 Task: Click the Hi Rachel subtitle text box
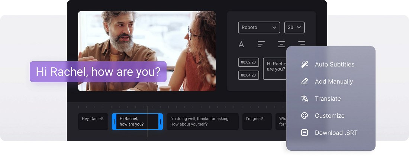275,69
